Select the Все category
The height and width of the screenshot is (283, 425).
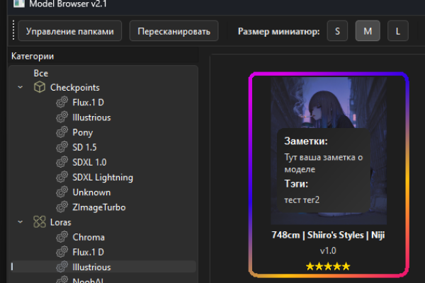(40, 73)
